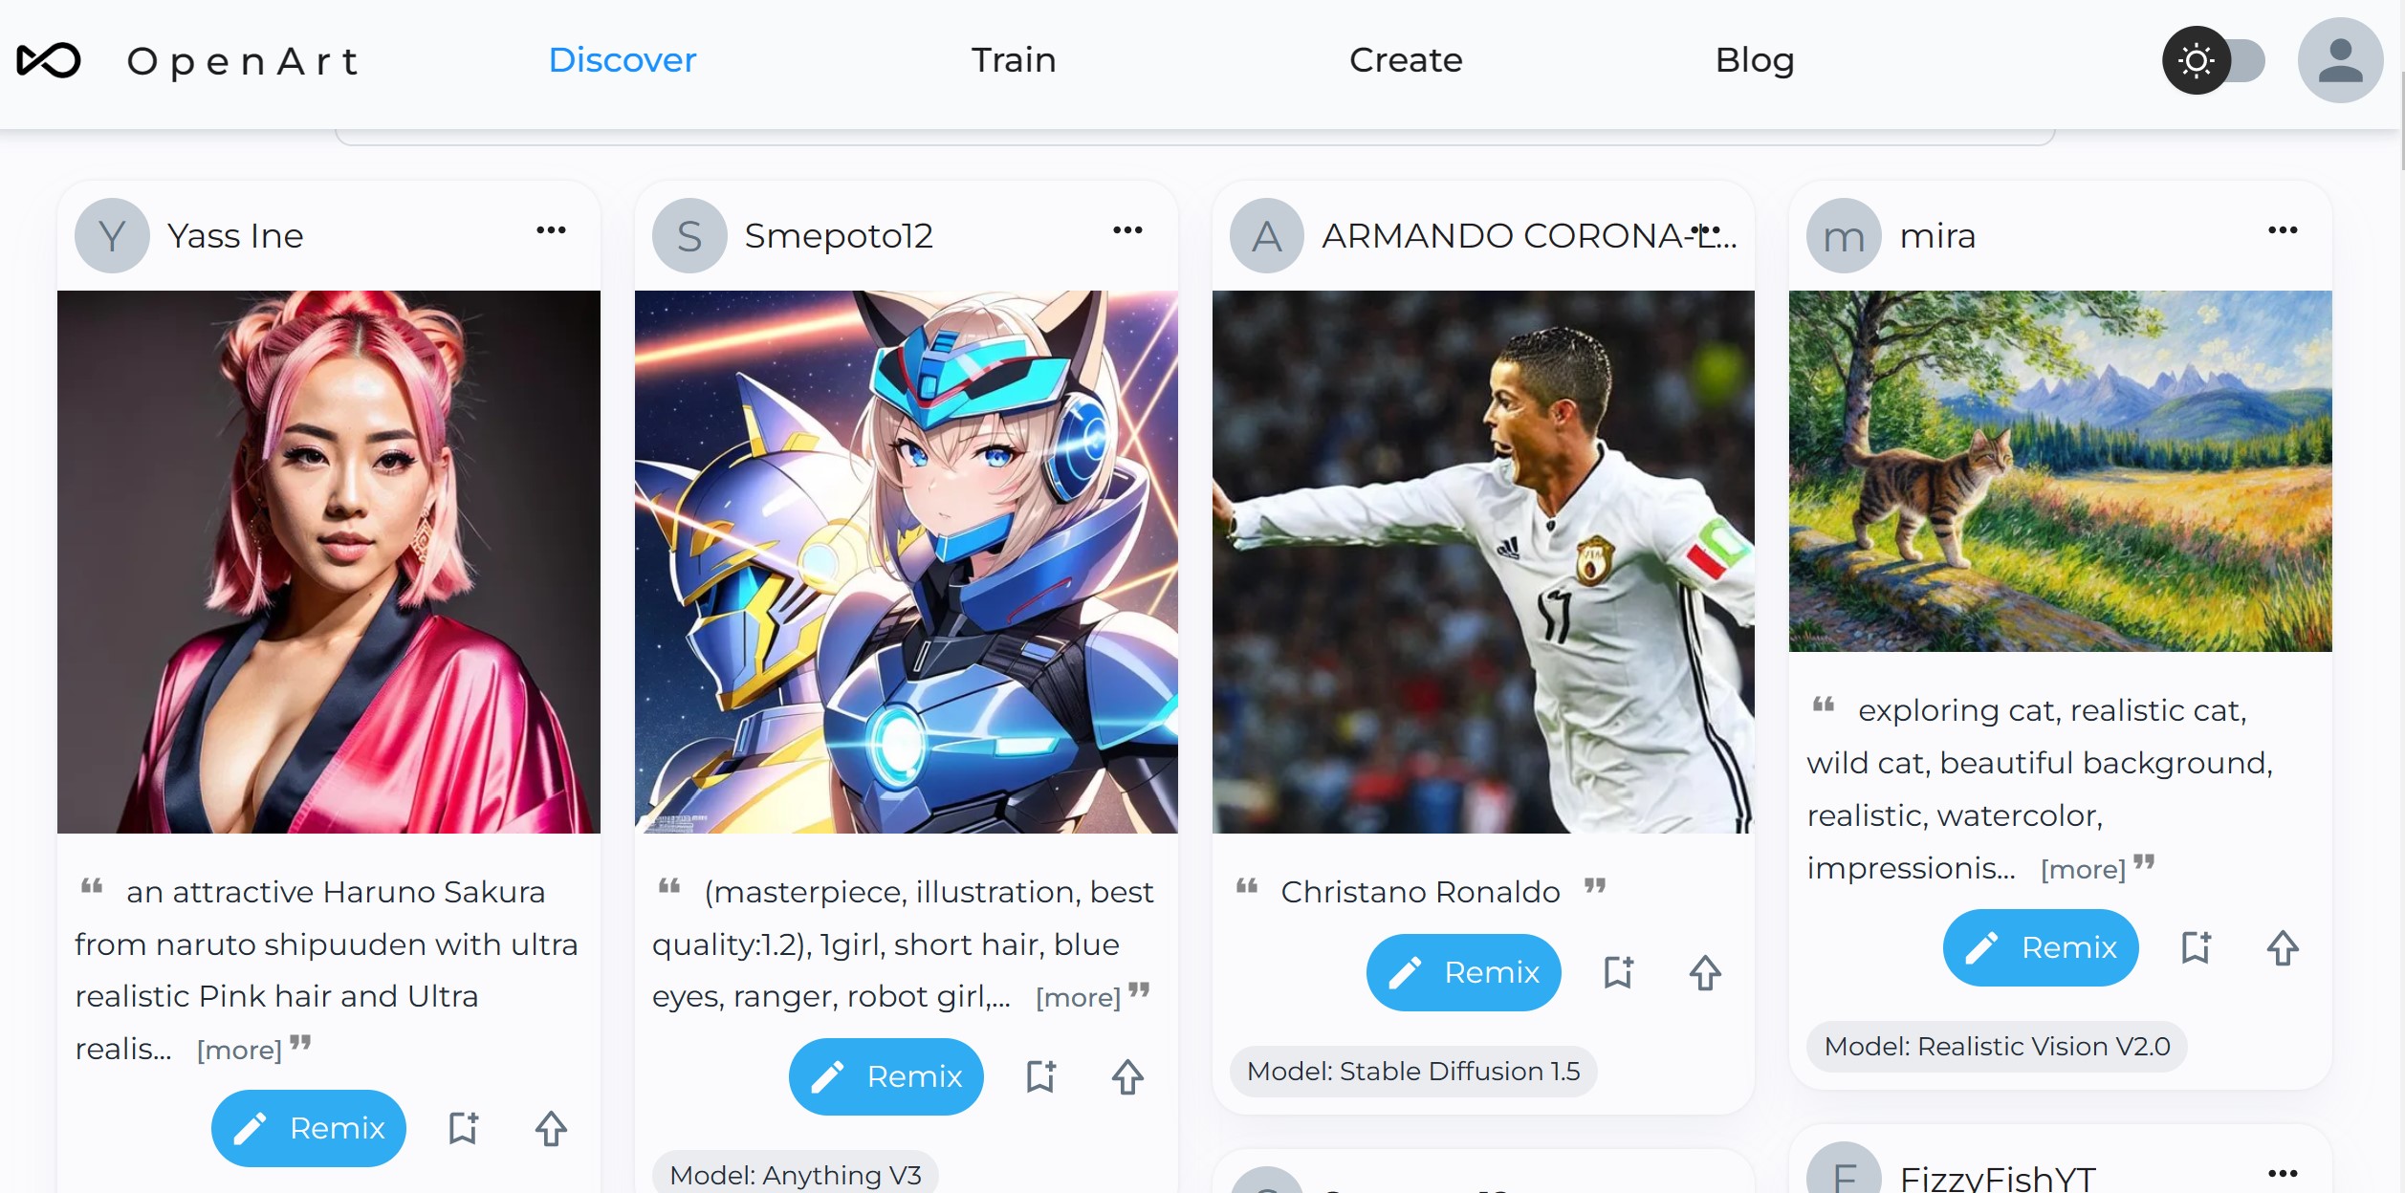Expand the masterpiece illustration prompt with [more]

pyautogui.click(x=1078, y=998)
